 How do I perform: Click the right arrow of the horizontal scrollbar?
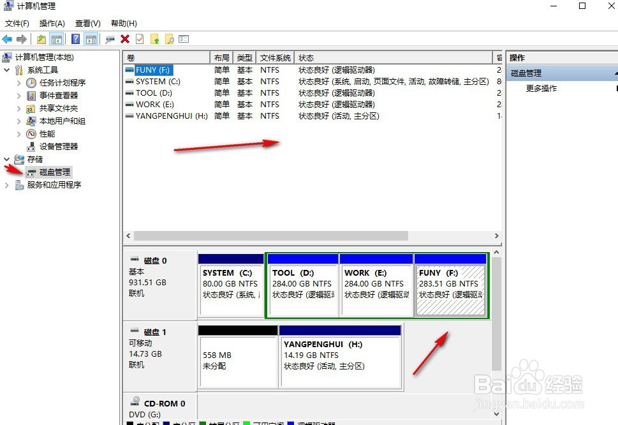coord(497,235)
